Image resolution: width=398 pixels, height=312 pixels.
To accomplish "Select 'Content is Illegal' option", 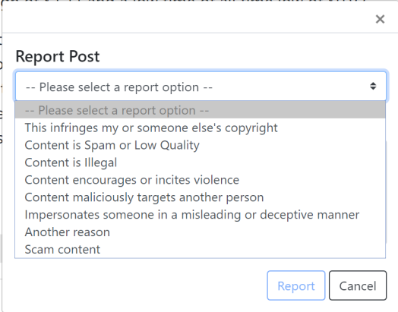I will point(201,162).
